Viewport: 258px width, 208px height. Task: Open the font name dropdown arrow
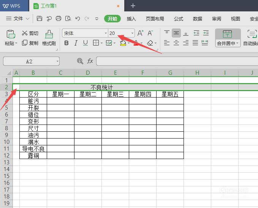(x=106, y=33)
